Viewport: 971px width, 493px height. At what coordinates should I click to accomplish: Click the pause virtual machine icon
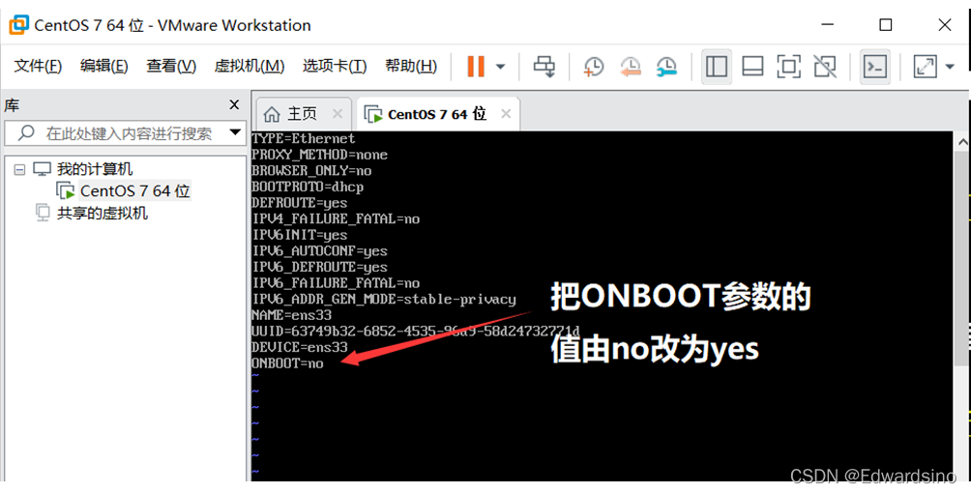click(476, 67)
